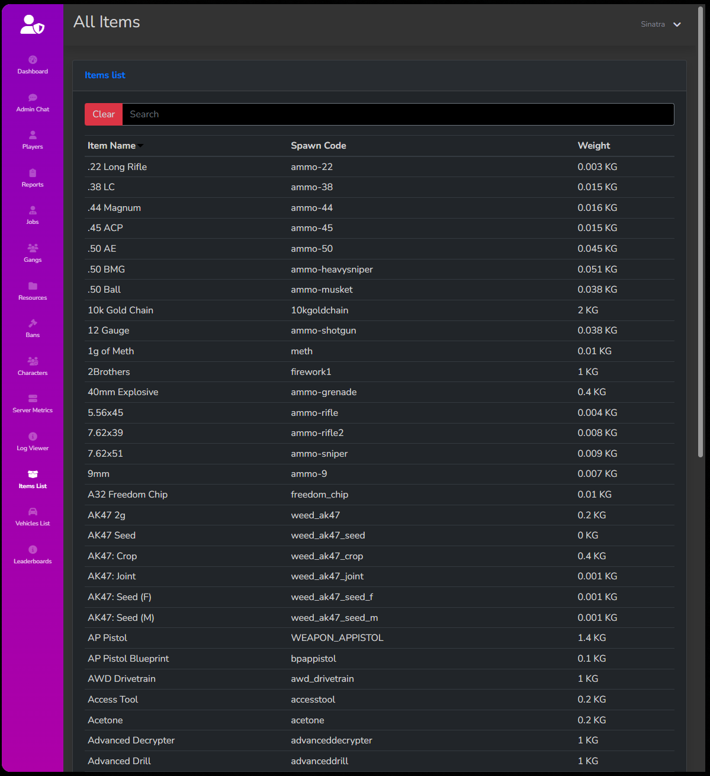Click the awd_drivetrain spawn code
The width and height of the screenshot is (710, 776).
click(323, 679)
